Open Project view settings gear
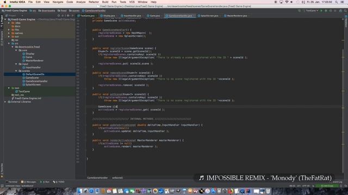The image size is (348, 195). point(68,16)
